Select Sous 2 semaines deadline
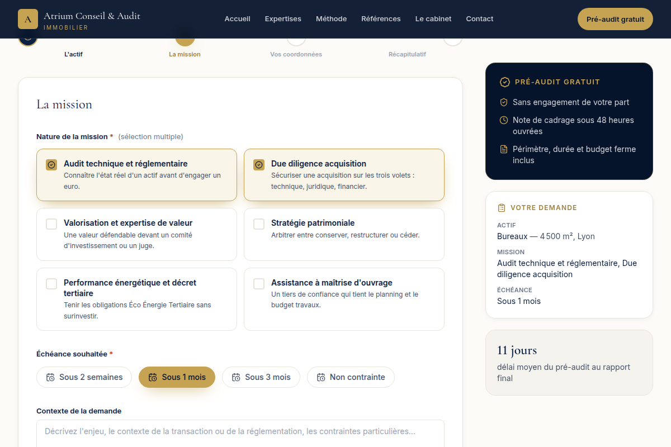Screen dimensions: 671x447 click(x=84, y=377)
